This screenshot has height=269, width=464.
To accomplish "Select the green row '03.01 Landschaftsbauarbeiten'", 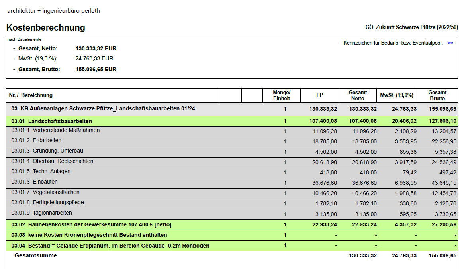I will [x=232, y=121].
